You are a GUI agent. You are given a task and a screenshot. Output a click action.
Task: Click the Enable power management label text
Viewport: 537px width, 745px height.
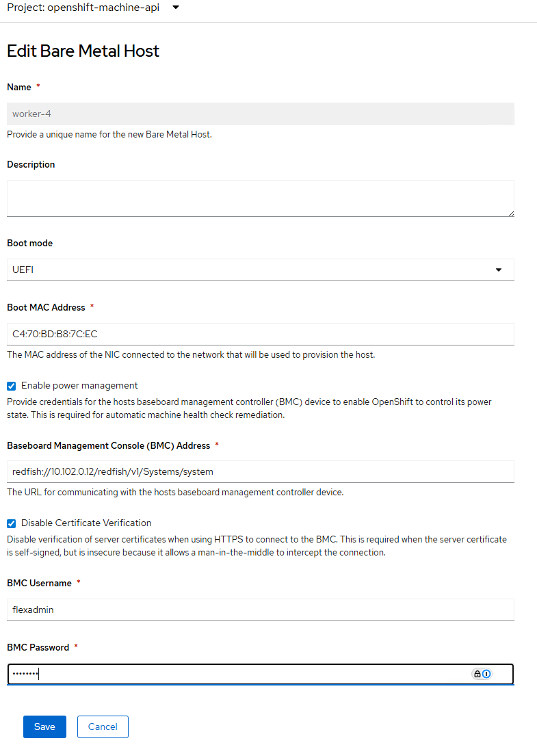(x=79, y=386)
